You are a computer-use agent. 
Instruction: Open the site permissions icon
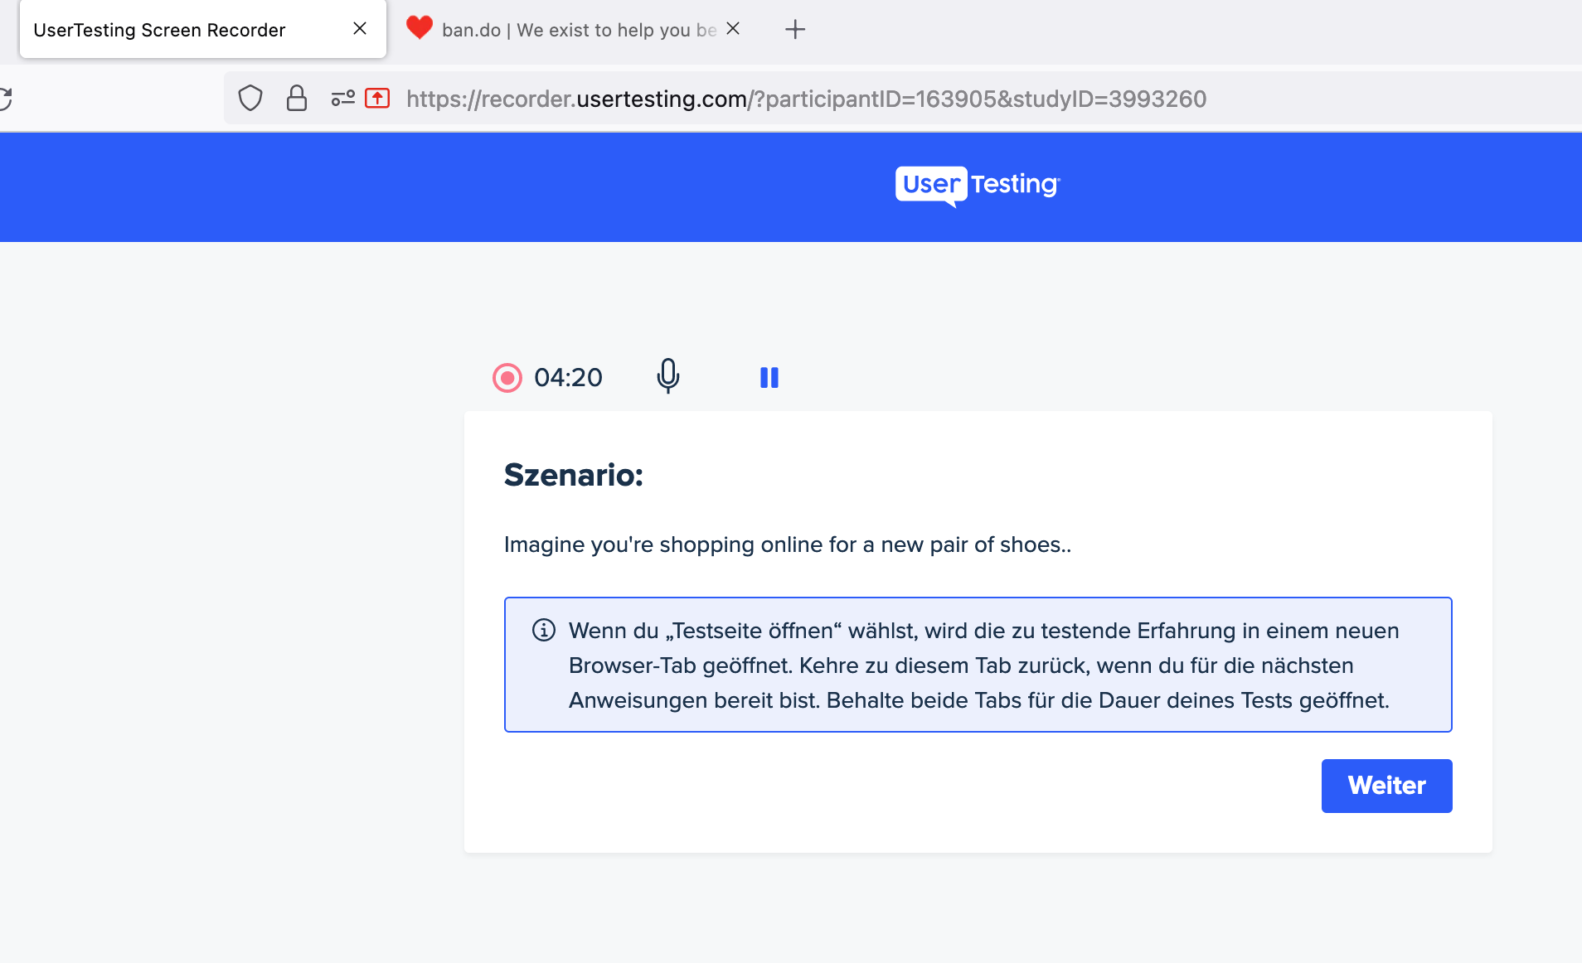pyautogui.click(x=343, y=99)
